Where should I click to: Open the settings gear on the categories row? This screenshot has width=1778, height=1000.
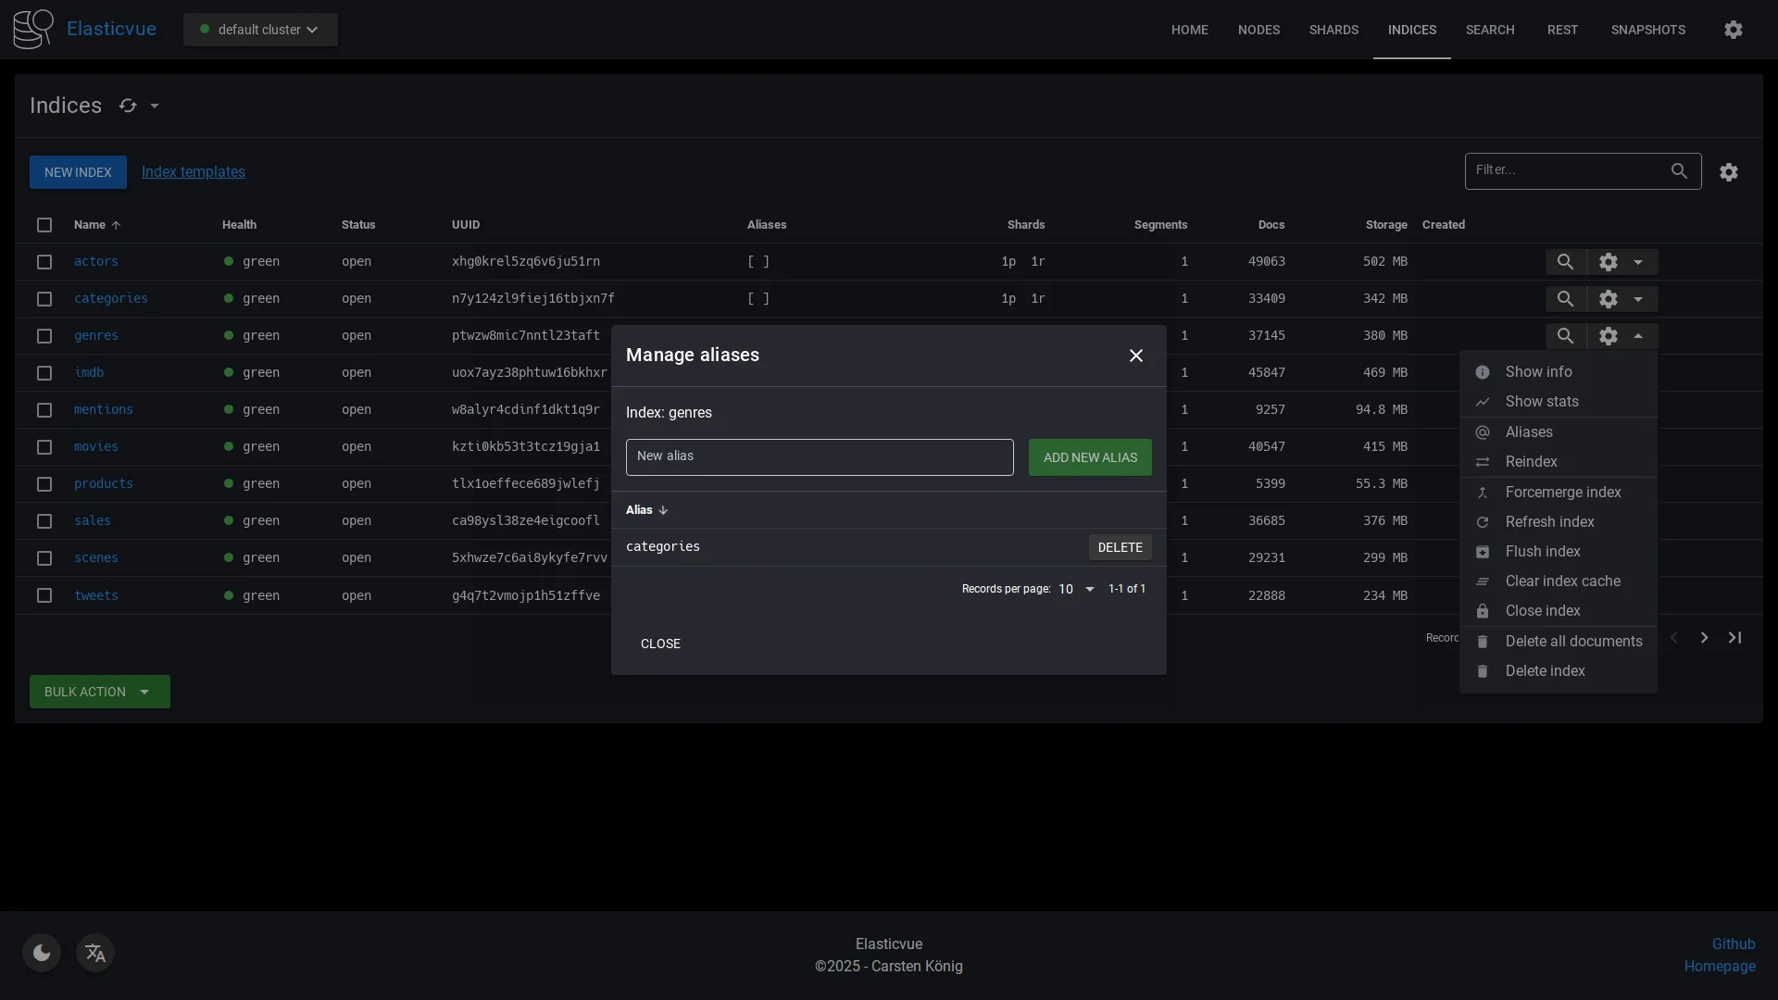pos(1609,299)
